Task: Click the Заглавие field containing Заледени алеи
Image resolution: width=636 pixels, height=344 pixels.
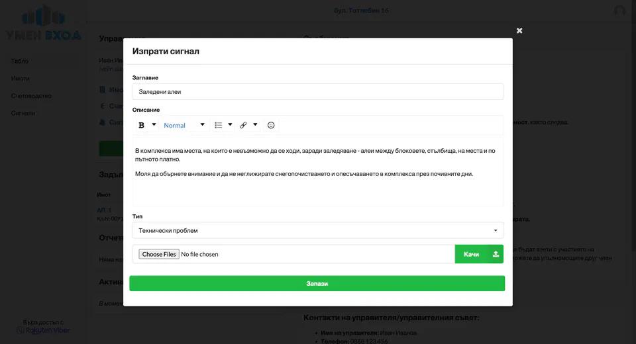Action: click(x=317, y=92)
